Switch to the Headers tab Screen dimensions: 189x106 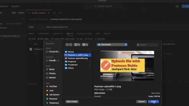[58, 34]
